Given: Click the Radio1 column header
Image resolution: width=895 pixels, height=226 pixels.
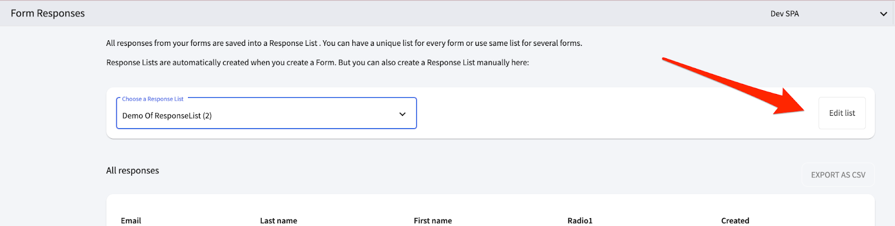Looking at the screenshot, I should tap(580, 220).
